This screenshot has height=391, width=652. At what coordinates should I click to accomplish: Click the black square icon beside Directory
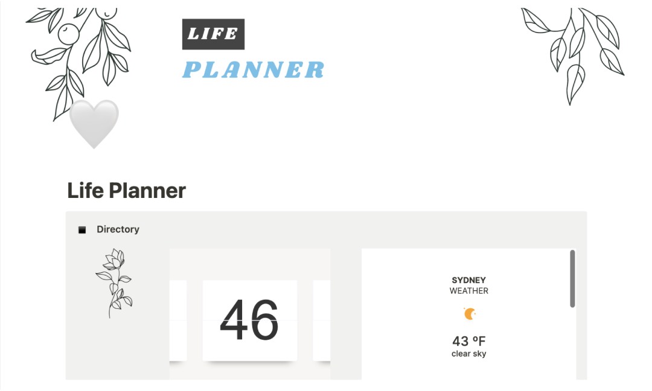82,230
